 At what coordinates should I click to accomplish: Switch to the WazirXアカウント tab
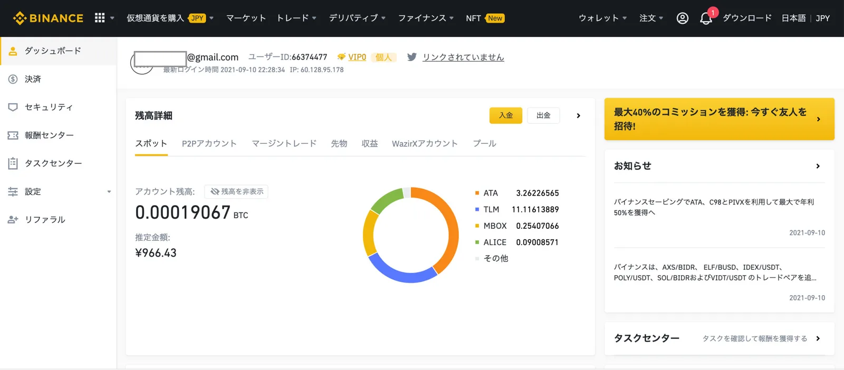click(x=425, y=143)
